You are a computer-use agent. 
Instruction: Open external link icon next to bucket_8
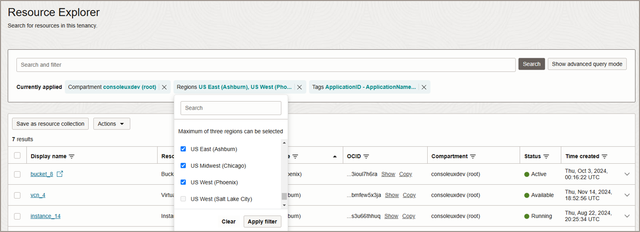point(60,174)
